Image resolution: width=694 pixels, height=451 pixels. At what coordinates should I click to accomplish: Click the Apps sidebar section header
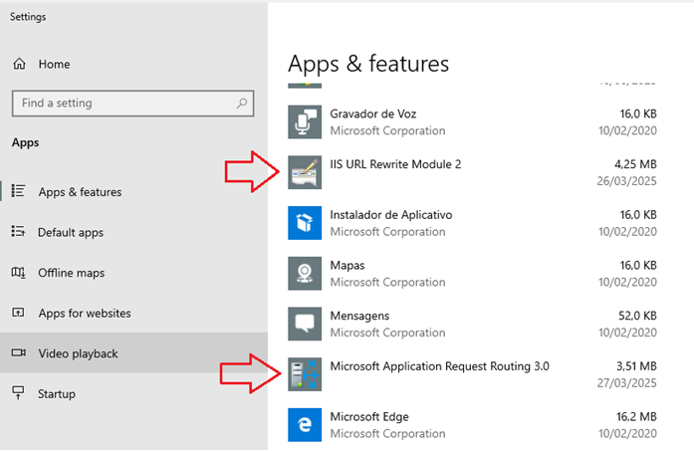pyautogui.click(x=25, y=143)
